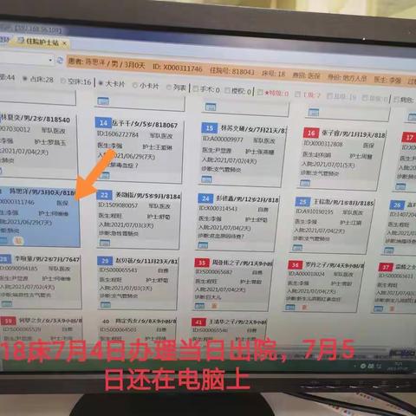
Task: Tick the 手术:0 checkbox
Action: coord(196,88)
